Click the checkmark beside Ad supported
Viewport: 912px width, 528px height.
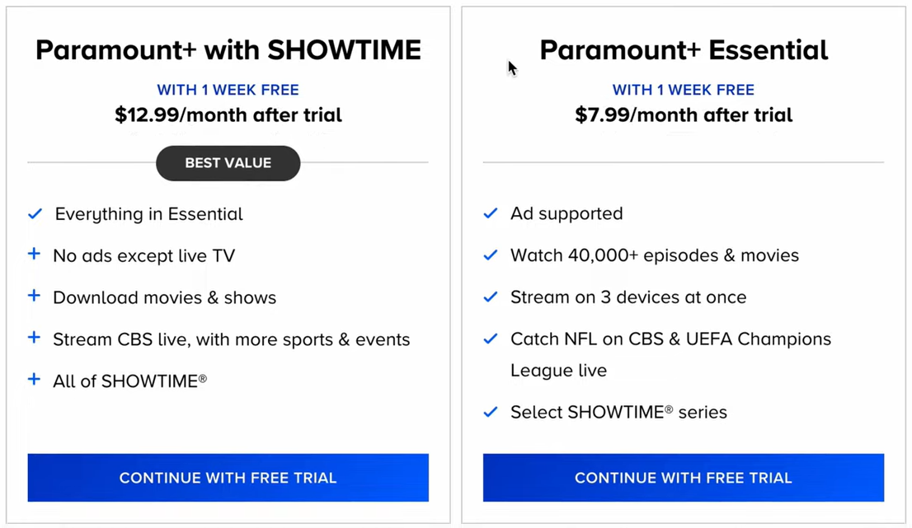click(x=491, y=213)
